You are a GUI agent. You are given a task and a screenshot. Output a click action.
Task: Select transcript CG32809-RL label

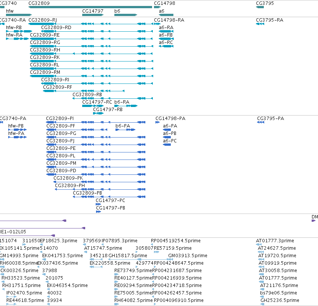pos(44,65)
